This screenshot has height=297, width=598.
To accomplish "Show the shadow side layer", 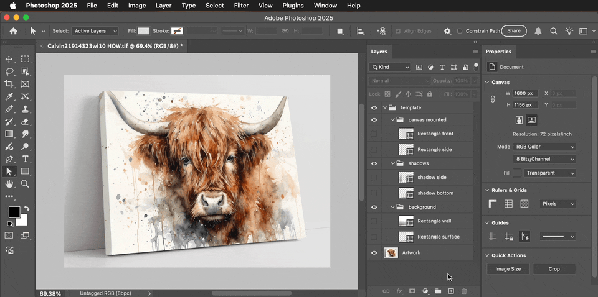I will [374, 177].
